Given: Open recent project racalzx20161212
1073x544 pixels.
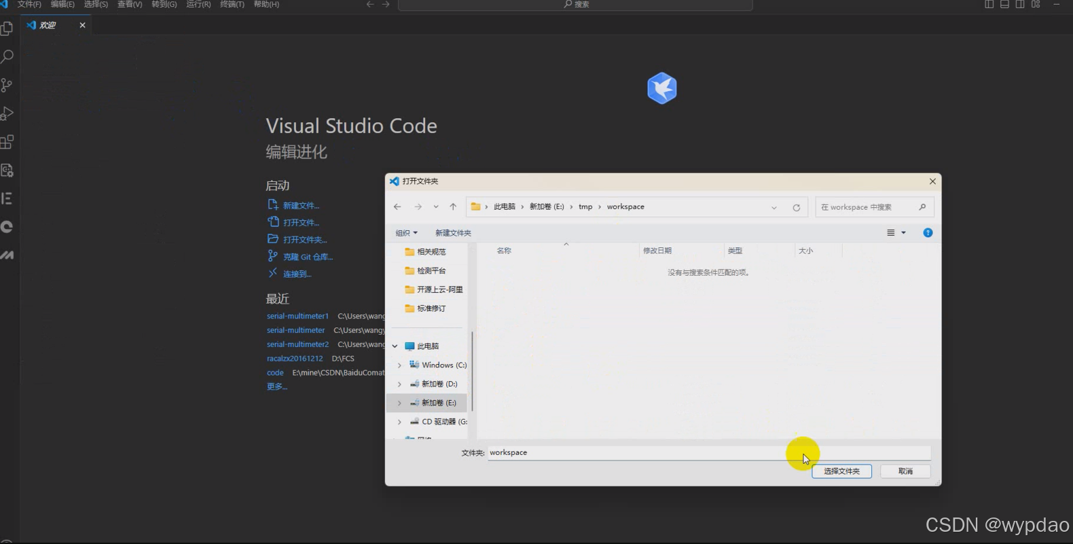Looking at the screenshot, I should pyautogui.click(x=295, y=359).
